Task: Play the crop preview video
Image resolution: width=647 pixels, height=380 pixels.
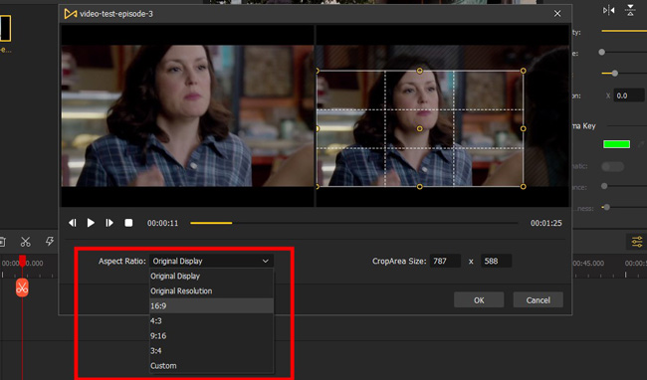Action: (x=91, y=223)
